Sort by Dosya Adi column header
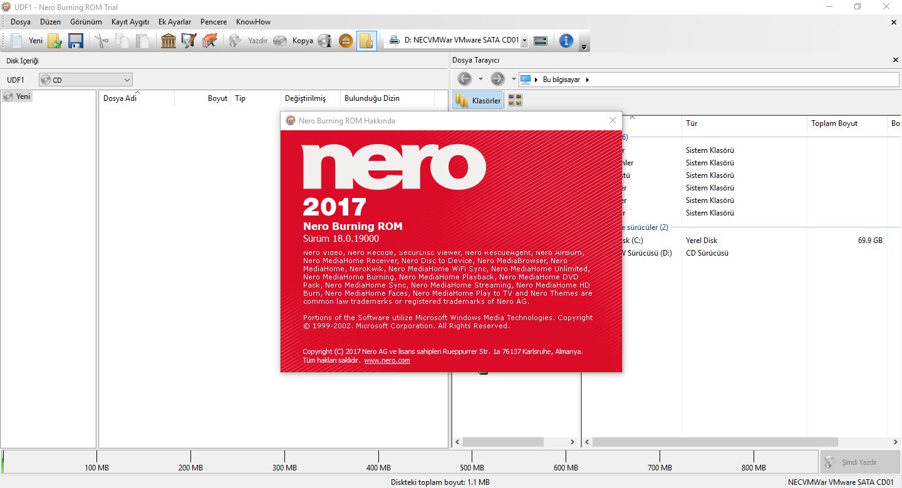The image size is (902, 488). click(137, 98)
